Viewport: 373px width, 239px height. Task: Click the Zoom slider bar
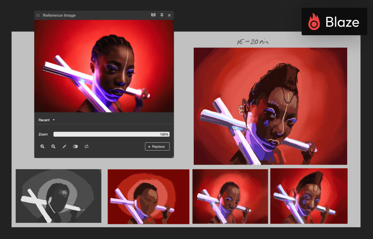pyautogui.click(x=111, y=134)
